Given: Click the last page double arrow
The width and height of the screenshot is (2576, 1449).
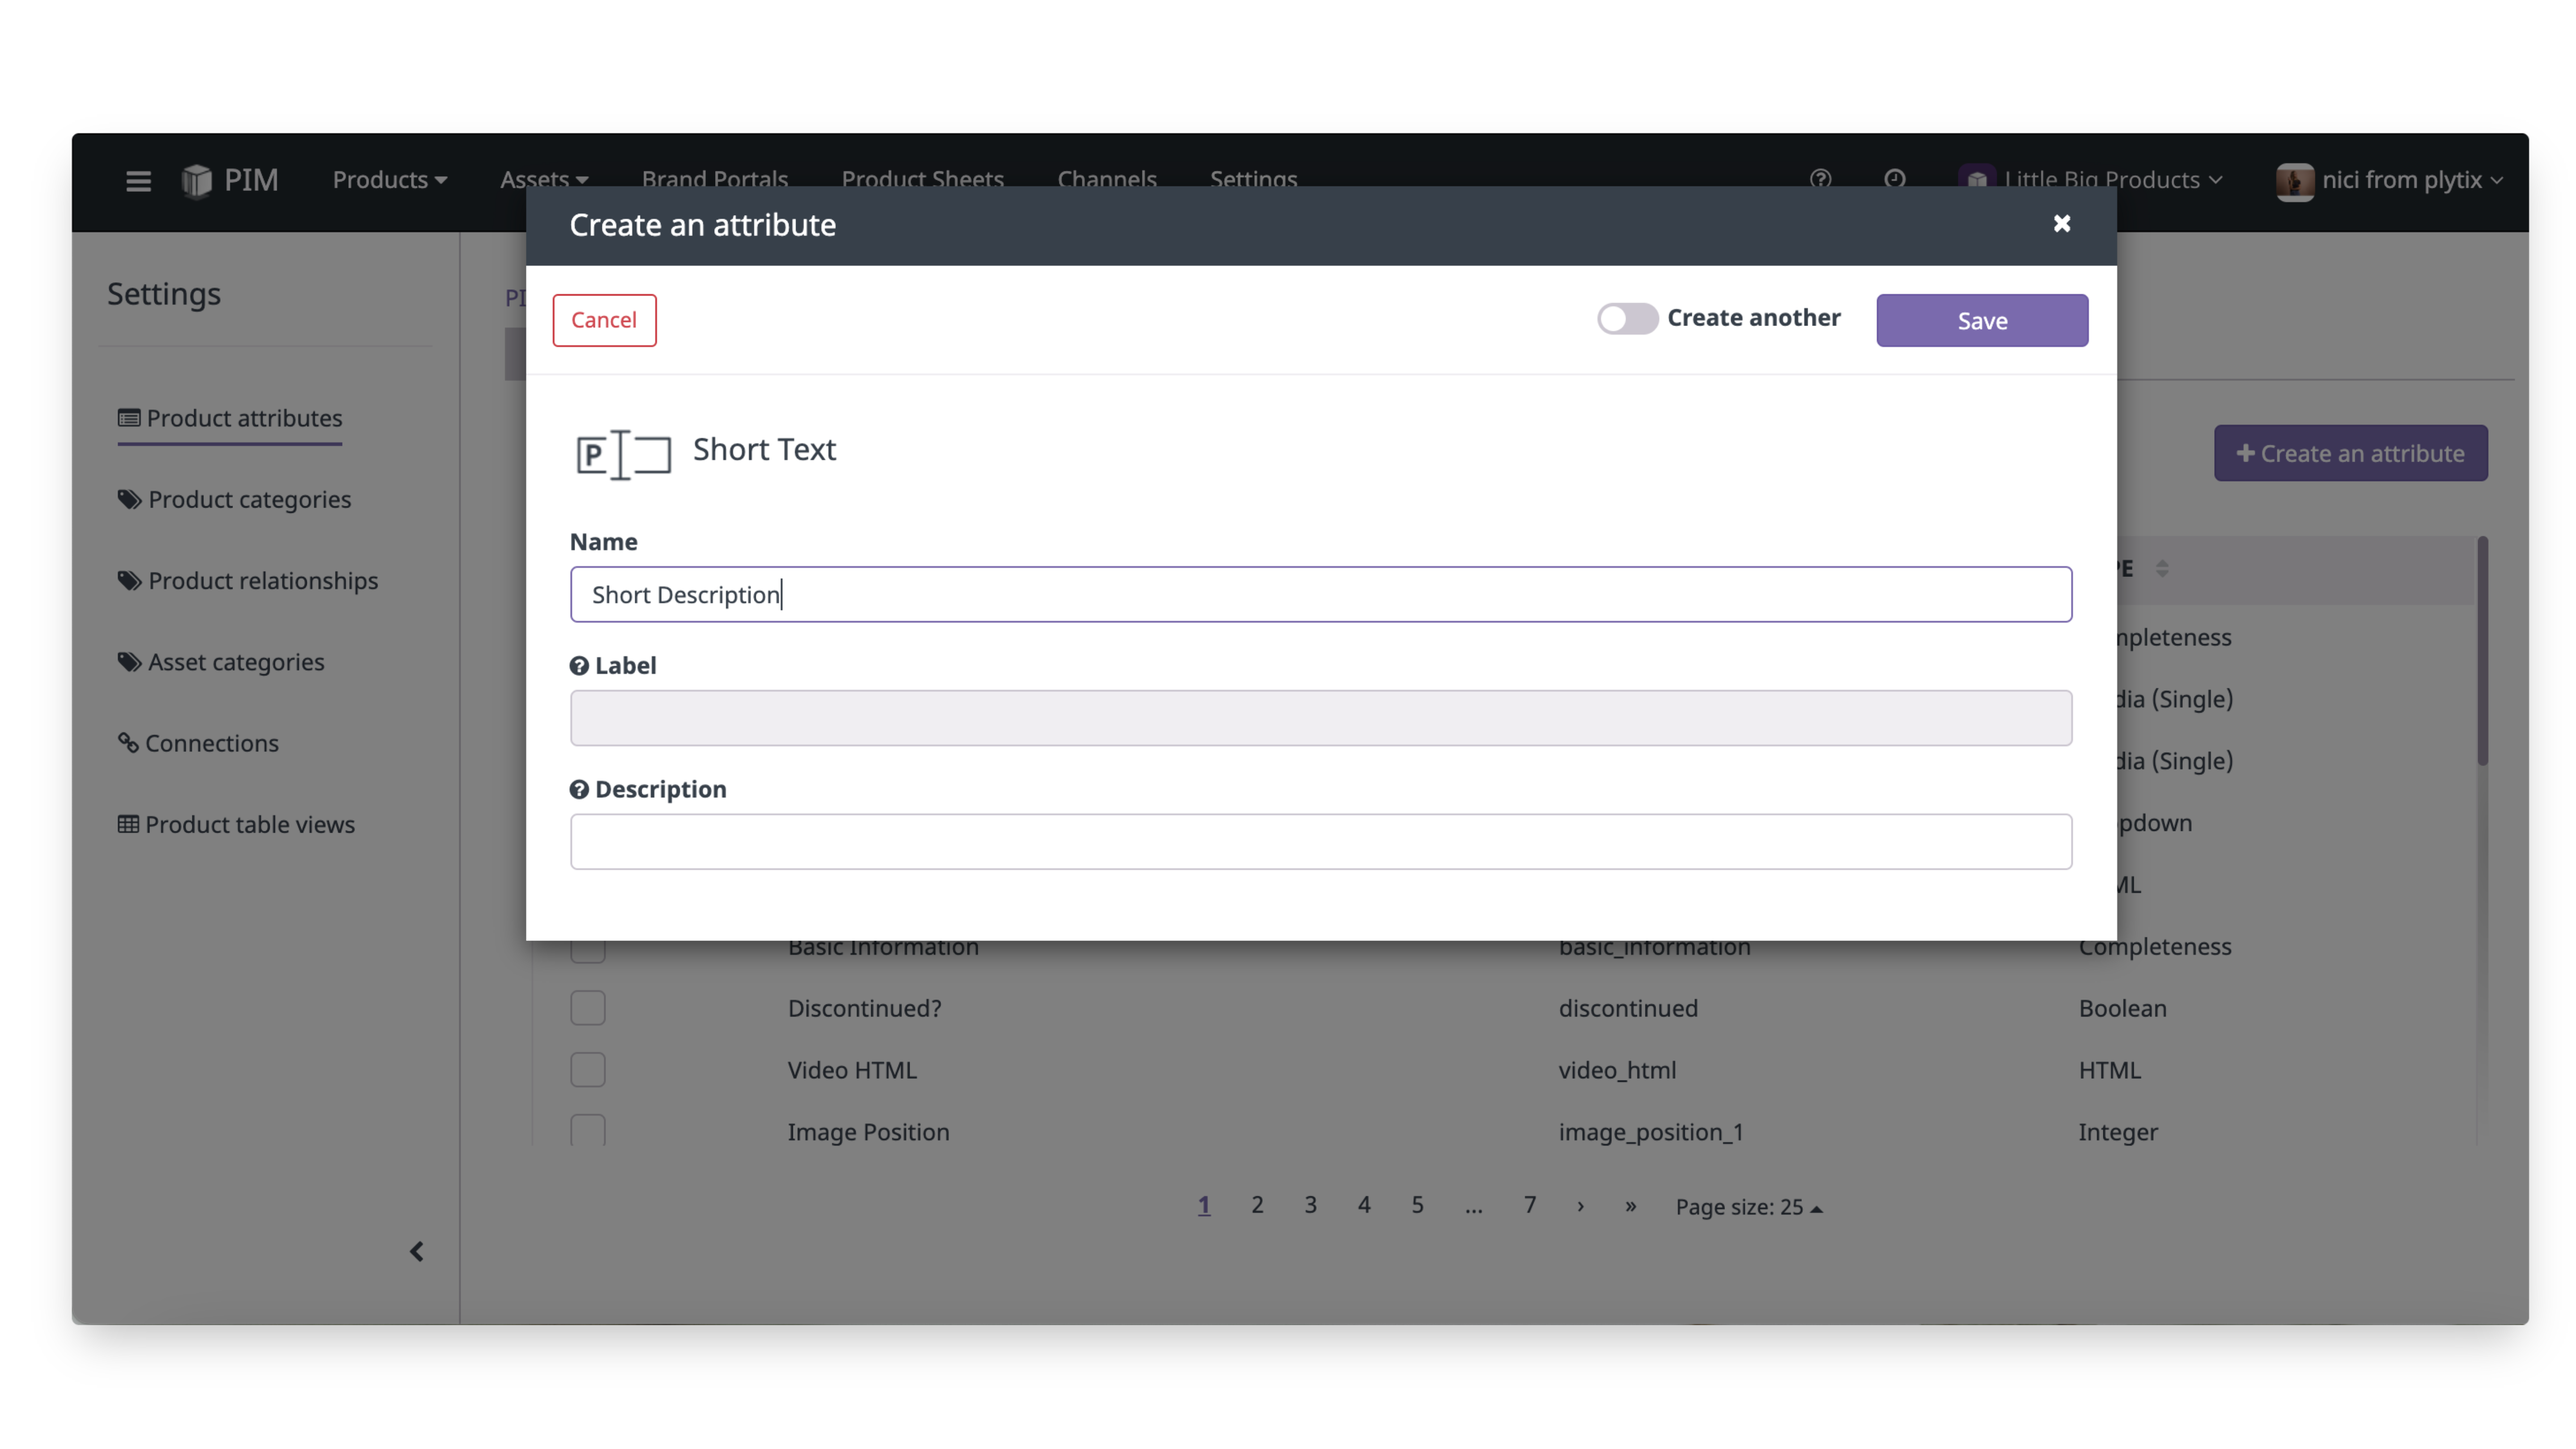Looking at the screenshot, I should click(1630, 1207).
